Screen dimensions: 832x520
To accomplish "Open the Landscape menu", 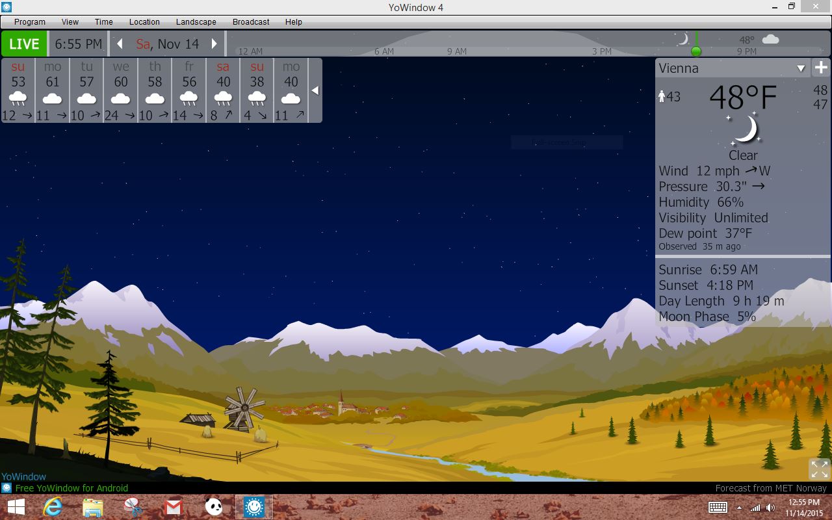I will (x=196, y=21).
